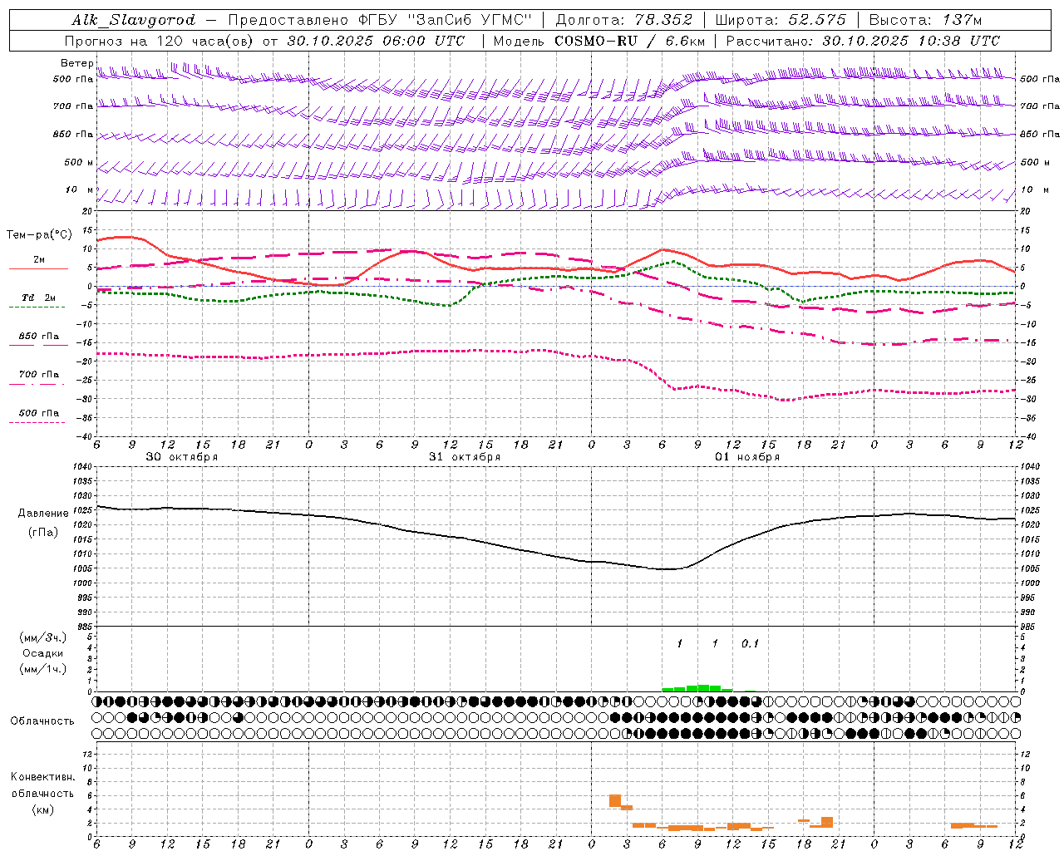Click the '(гПа)' pressure unit label
This screenshot has height=851, width=1064.
(x=43, y=533)
